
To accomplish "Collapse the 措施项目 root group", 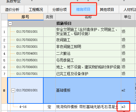I will [x=10, y=24].
